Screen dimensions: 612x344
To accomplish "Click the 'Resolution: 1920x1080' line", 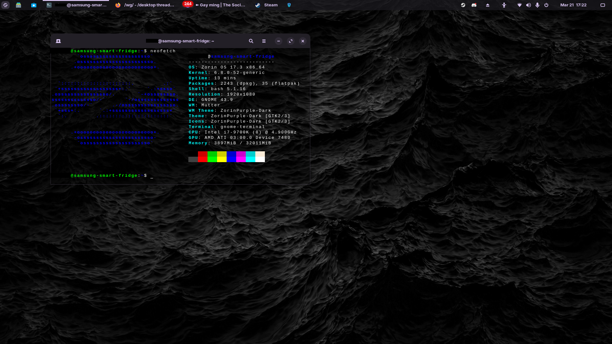I will pos(222,94).
